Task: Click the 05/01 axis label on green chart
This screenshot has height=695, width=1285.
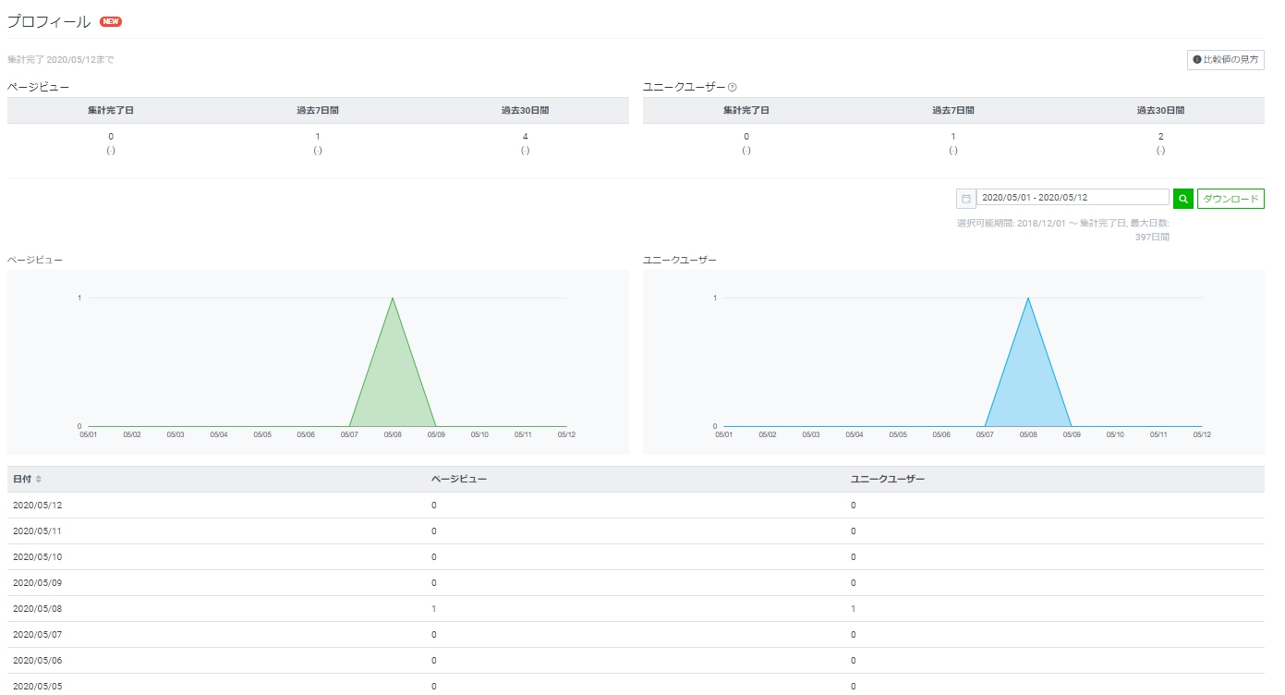Action: tap(89, 434)
